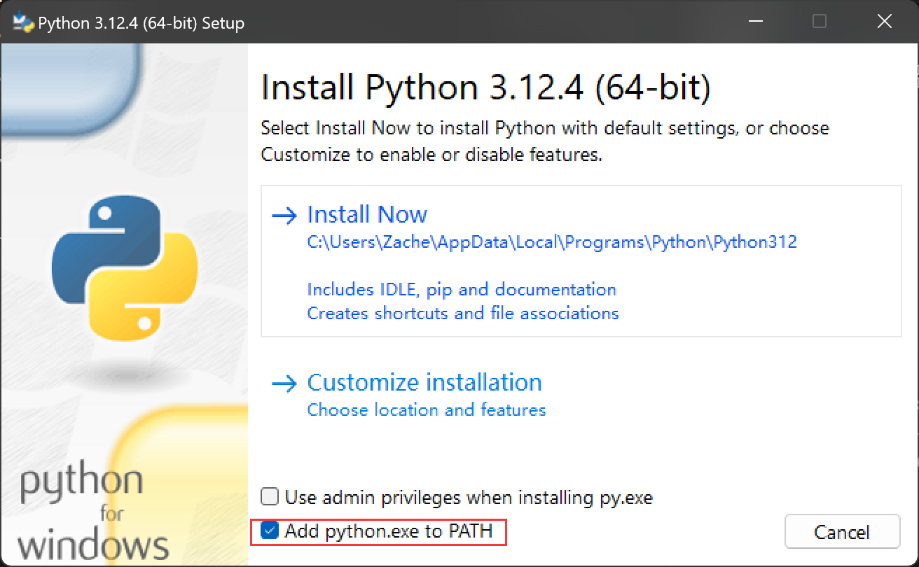Click the Install Python 3.12.4 heading

pyautogui.click(x=485, y=87)
